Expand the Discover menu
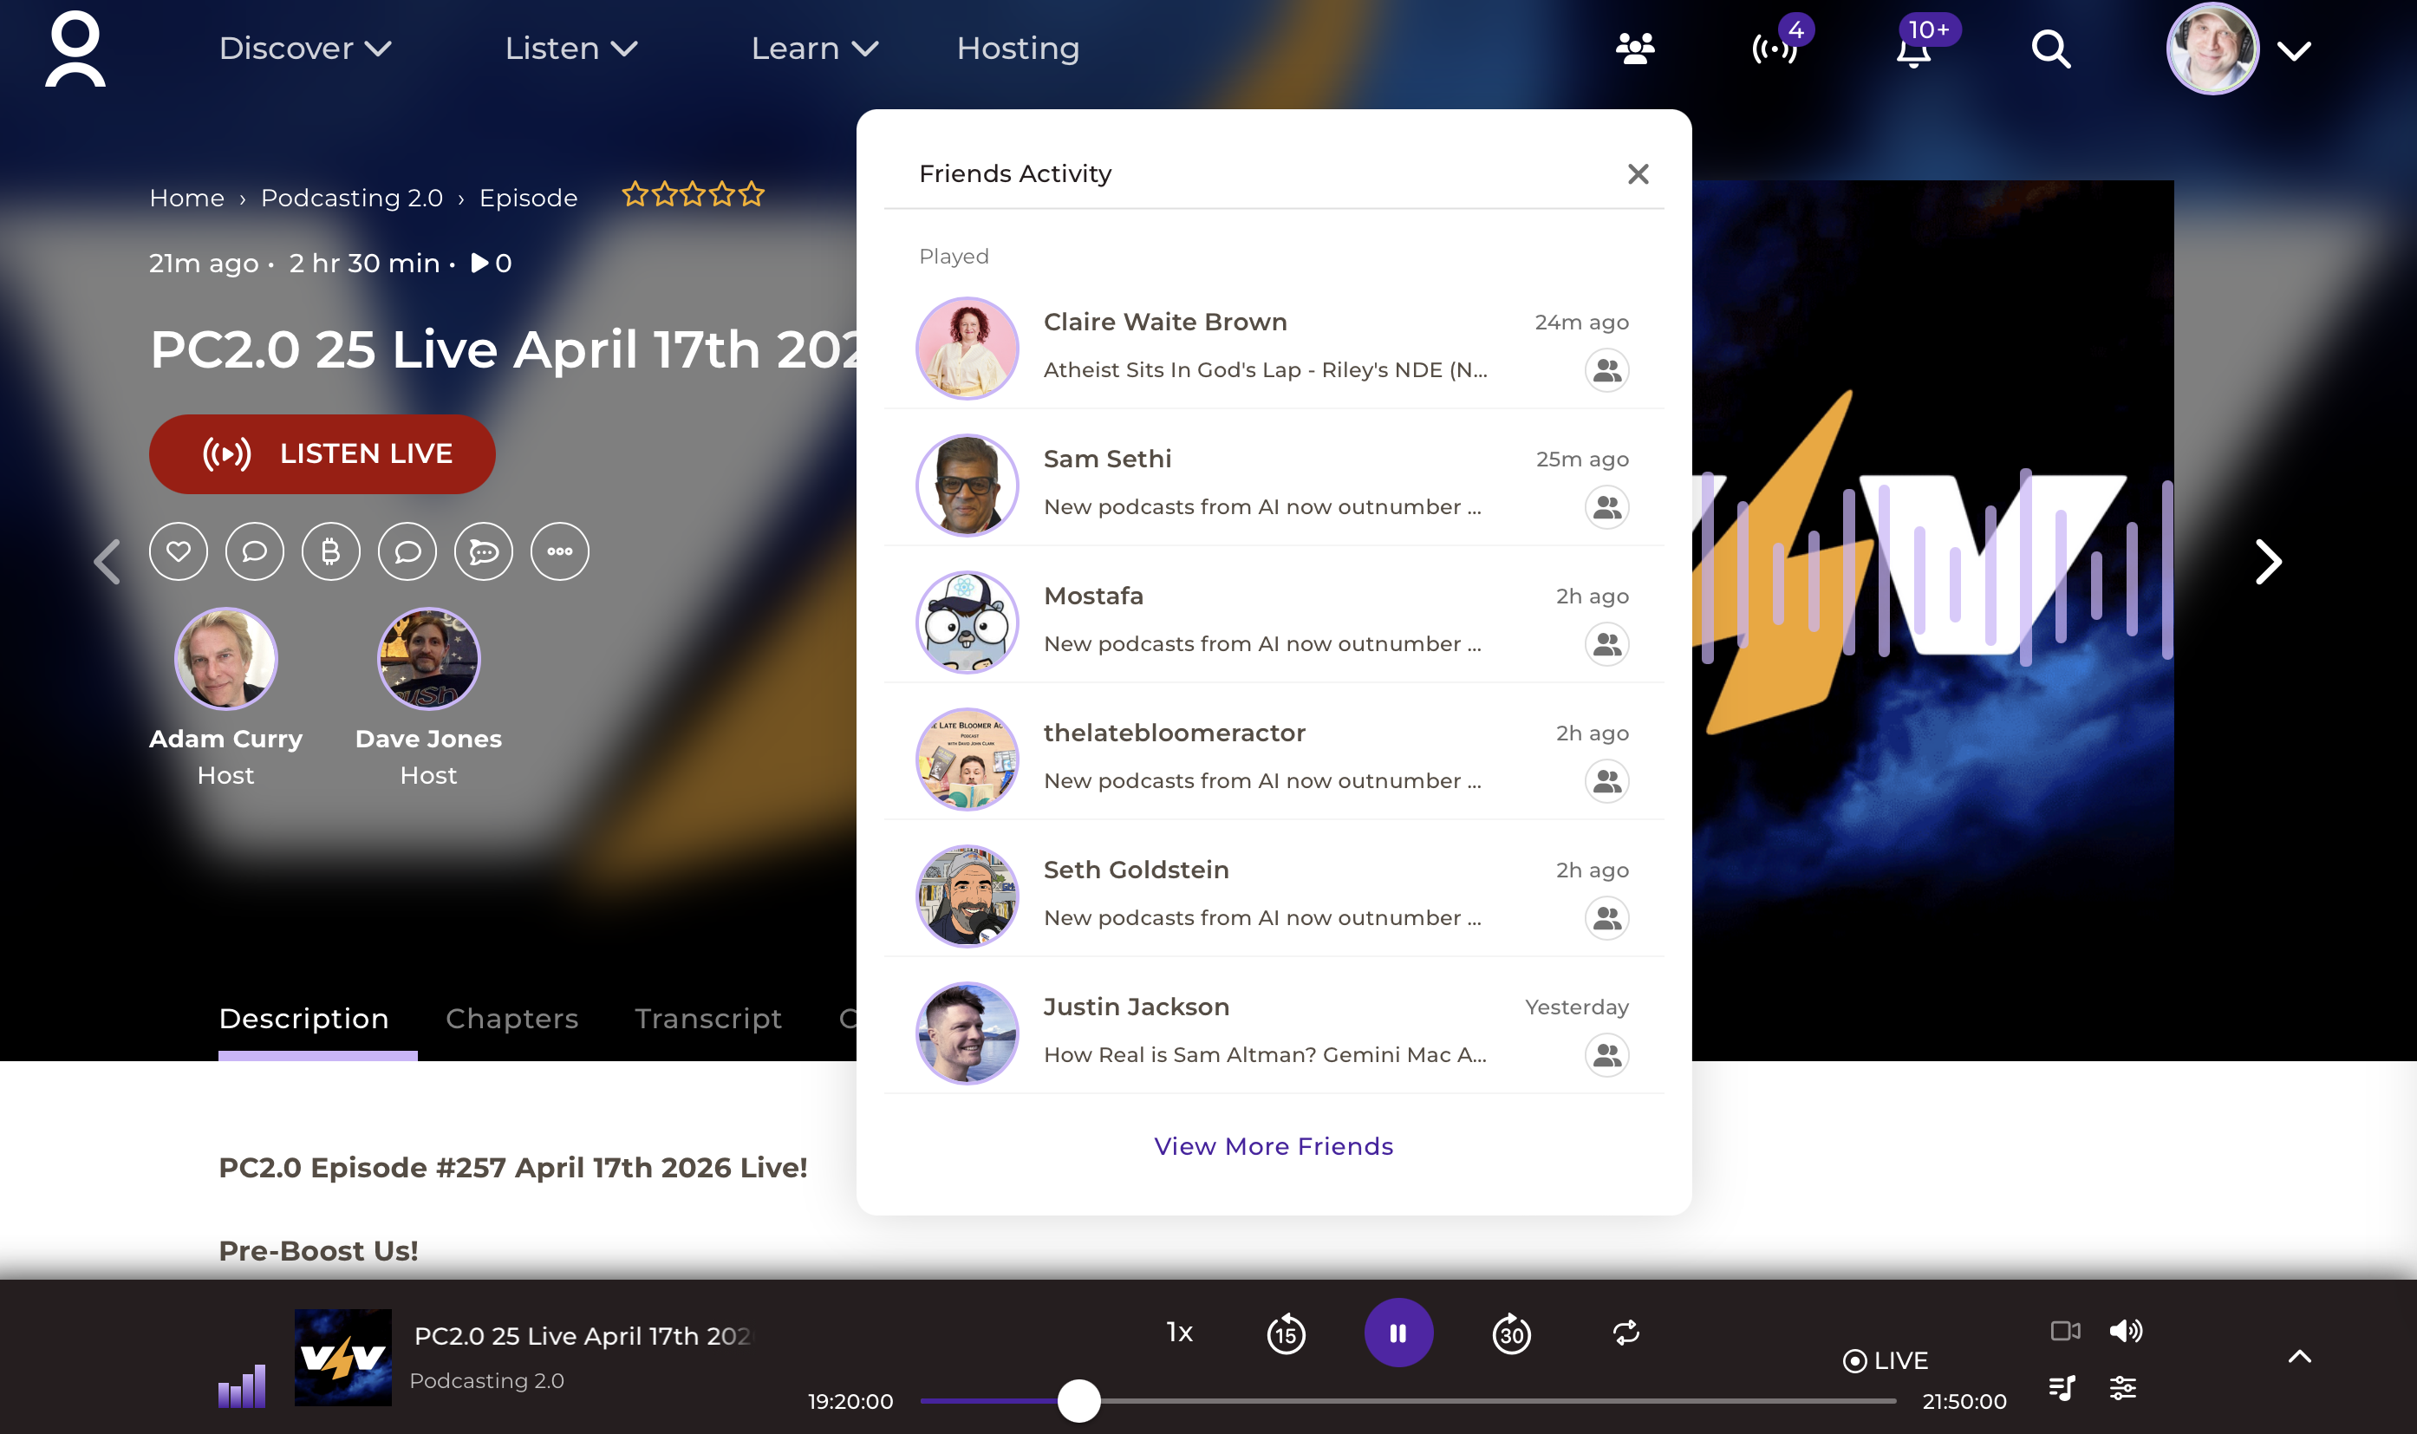Viewport: 2417px width, 1434px height. coord(305,49)
